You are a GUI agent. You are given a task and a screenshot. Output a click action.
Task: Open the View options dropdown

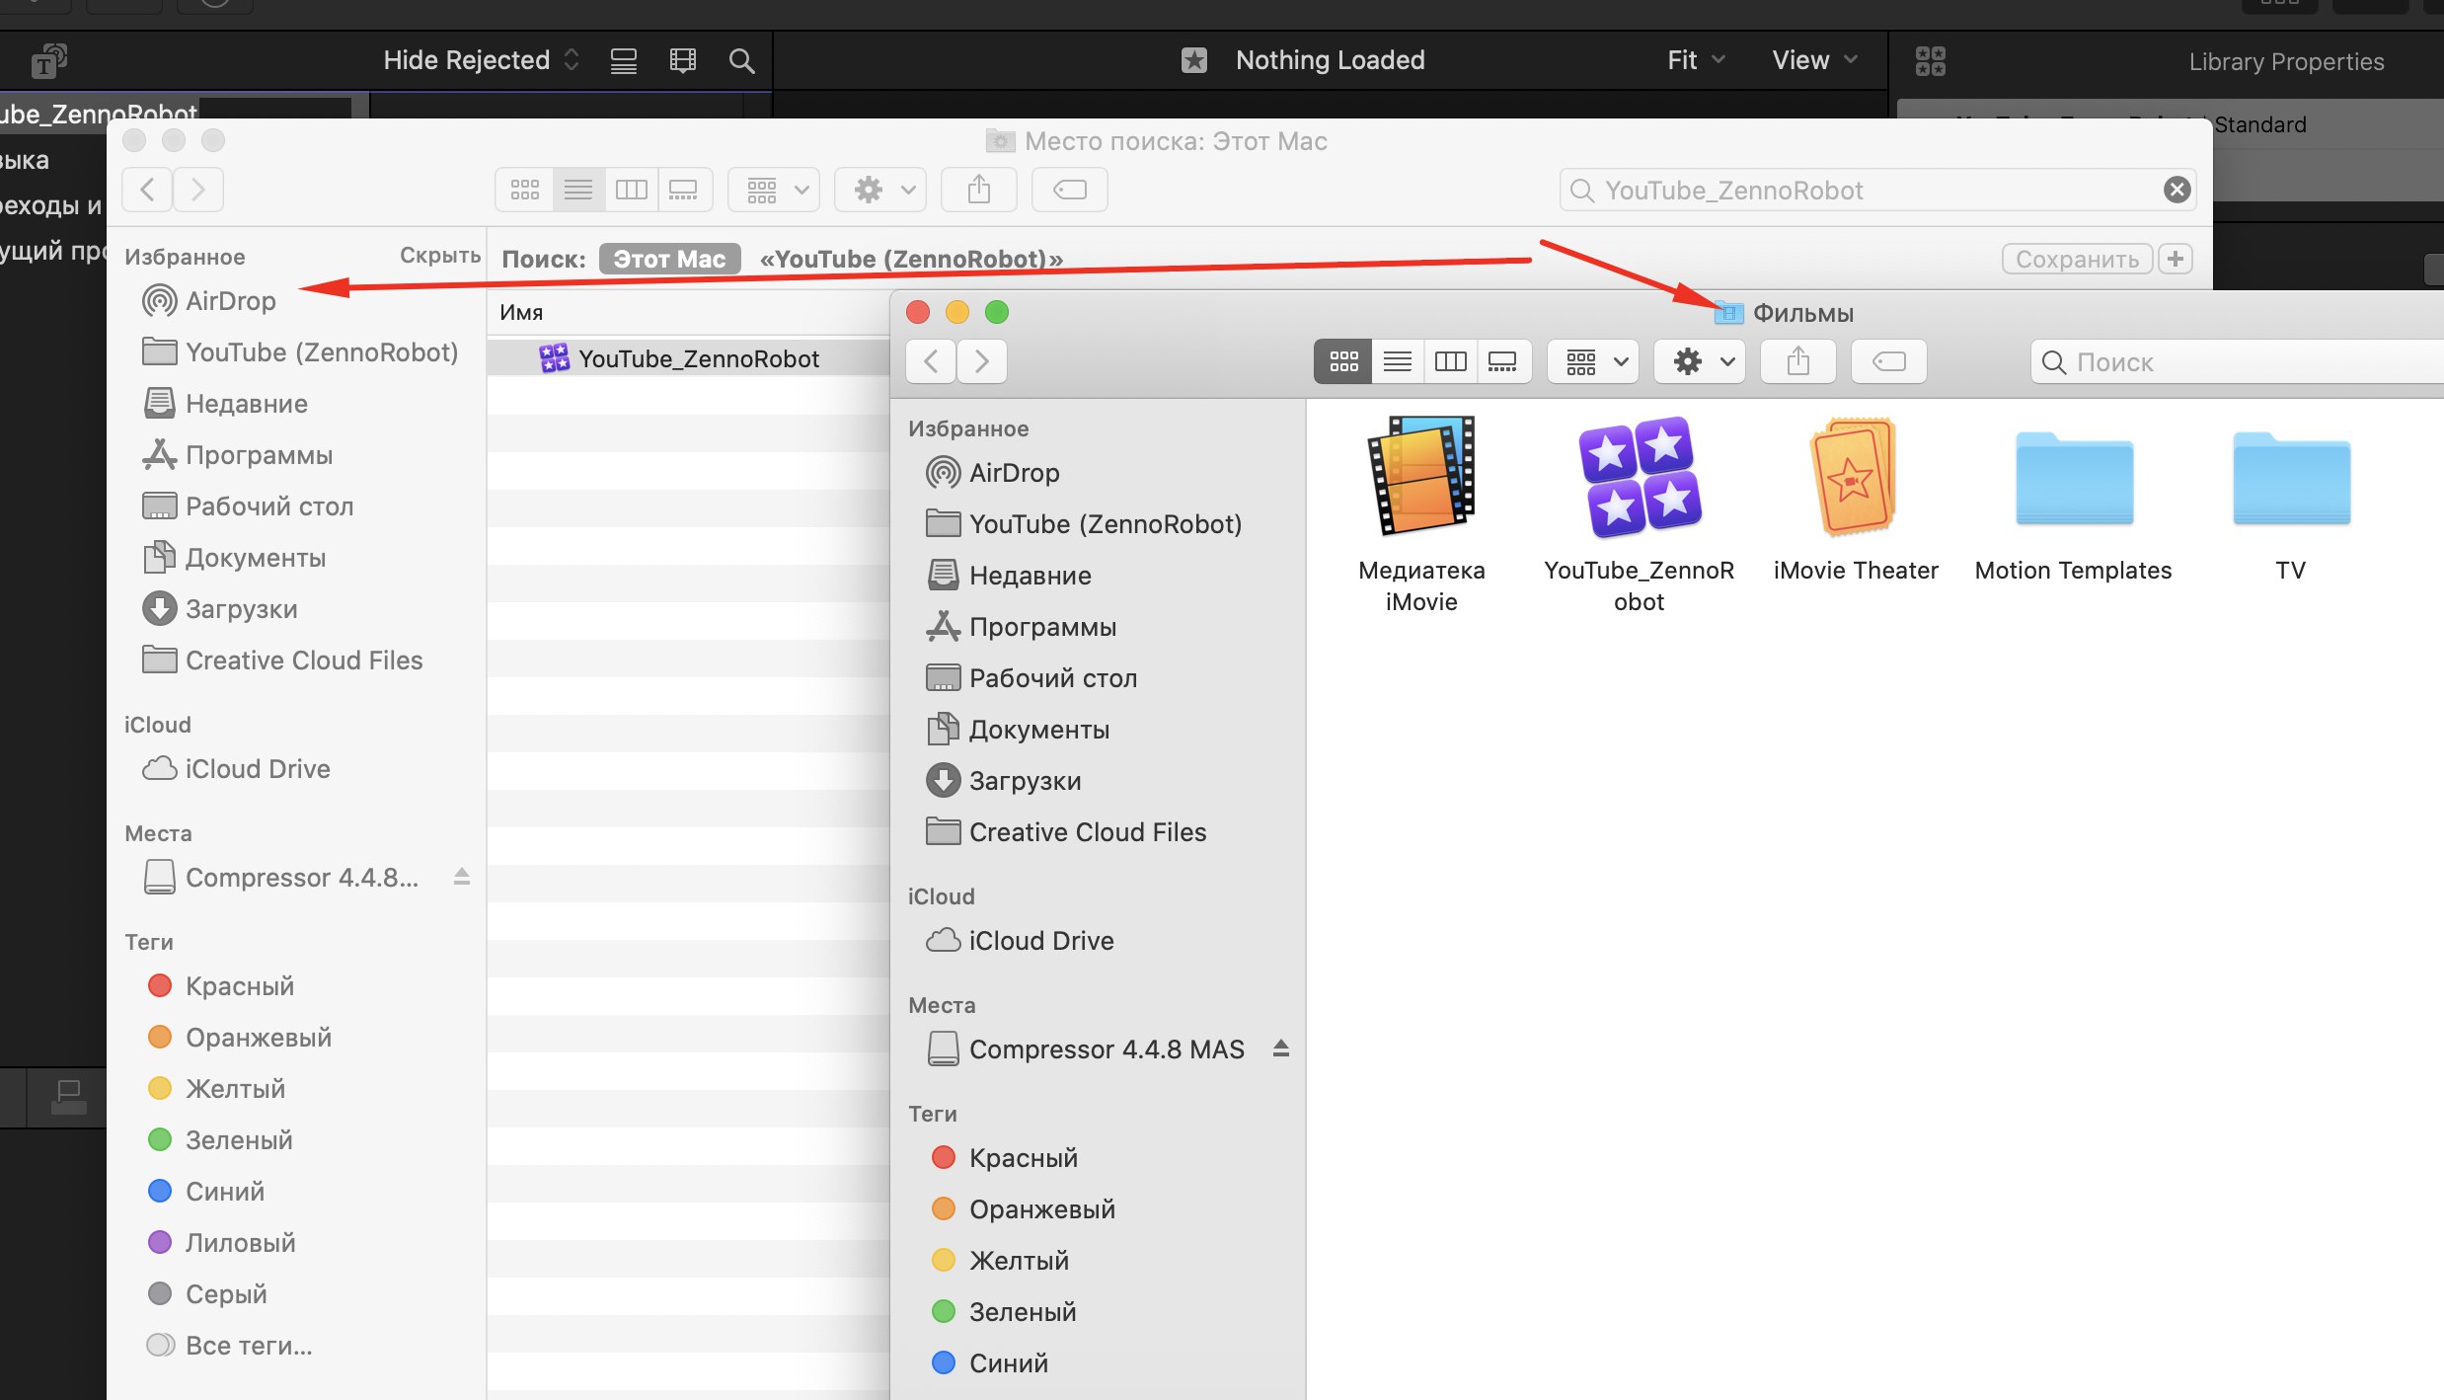1814,60
